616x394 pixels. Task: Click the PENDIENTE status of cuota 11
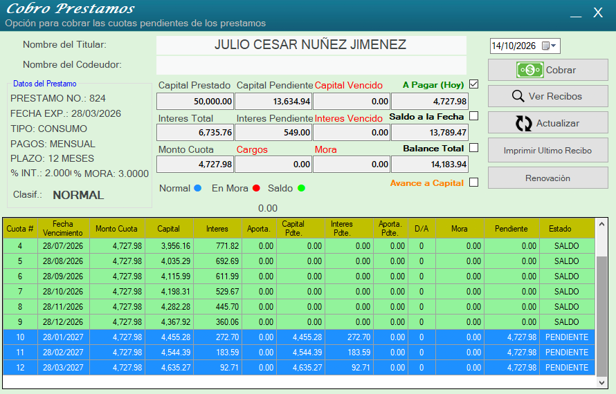[567, 353]
